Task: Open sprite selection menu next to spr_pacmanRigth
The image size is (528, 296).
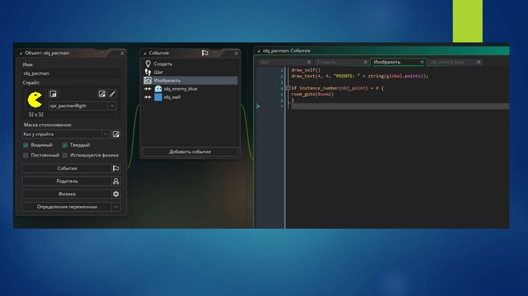Action: pyautogui.click(x=112, y=106)
